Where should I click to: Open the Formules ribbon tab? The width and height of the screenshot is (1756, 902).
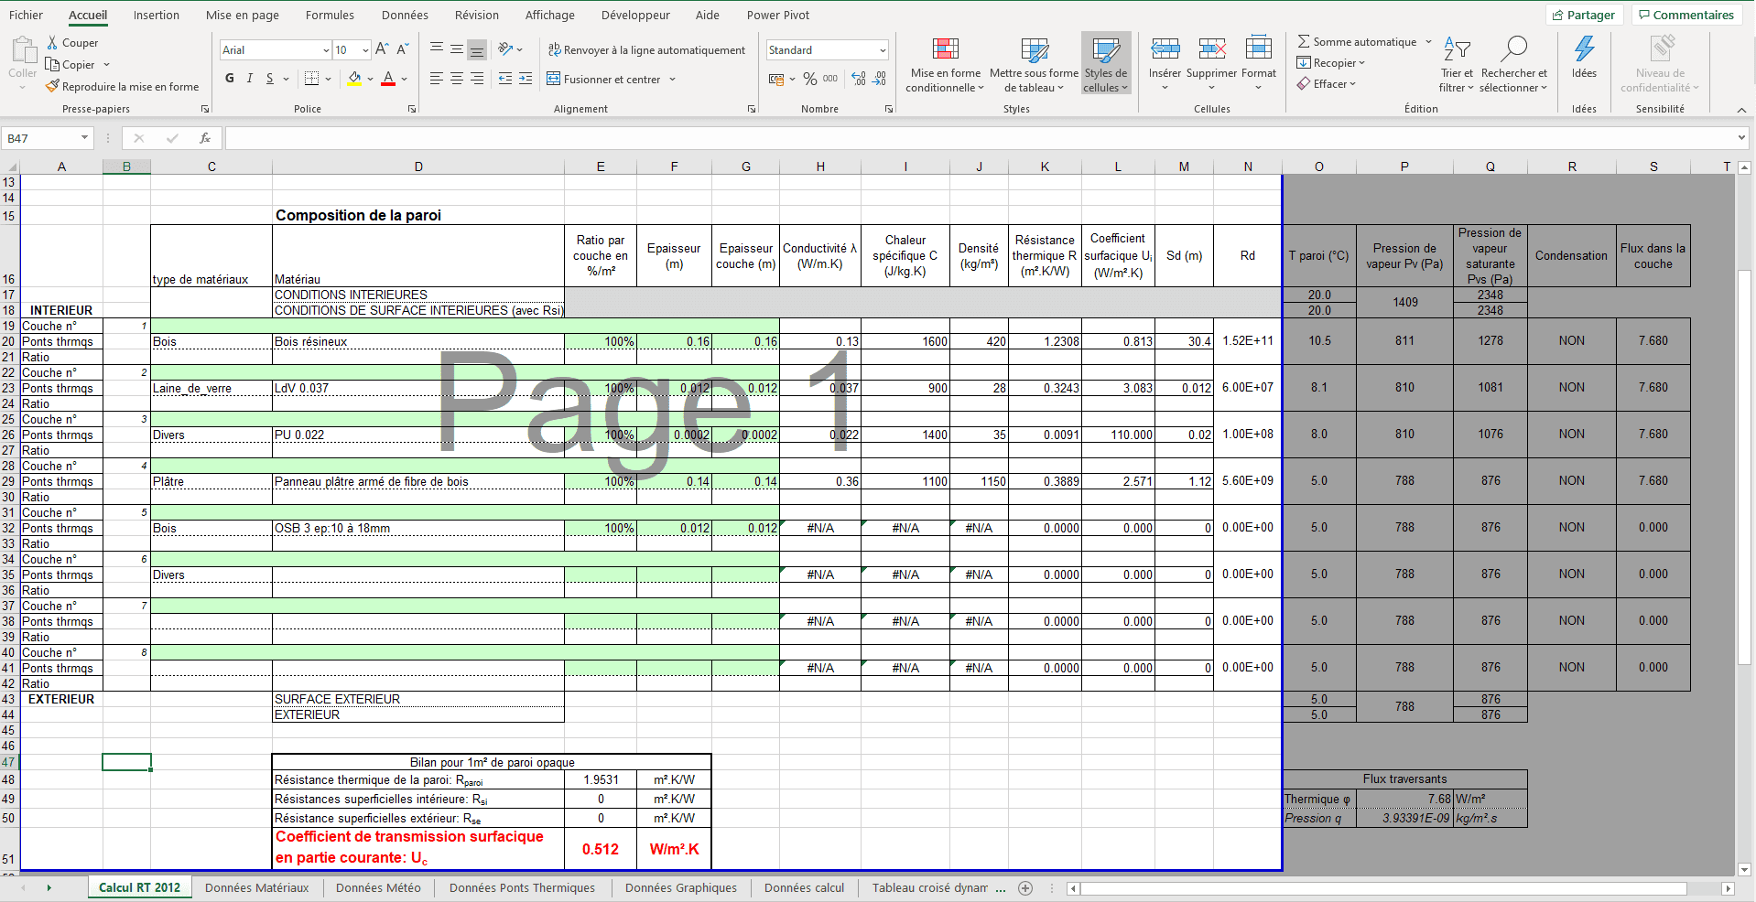(x=330, y=16)
